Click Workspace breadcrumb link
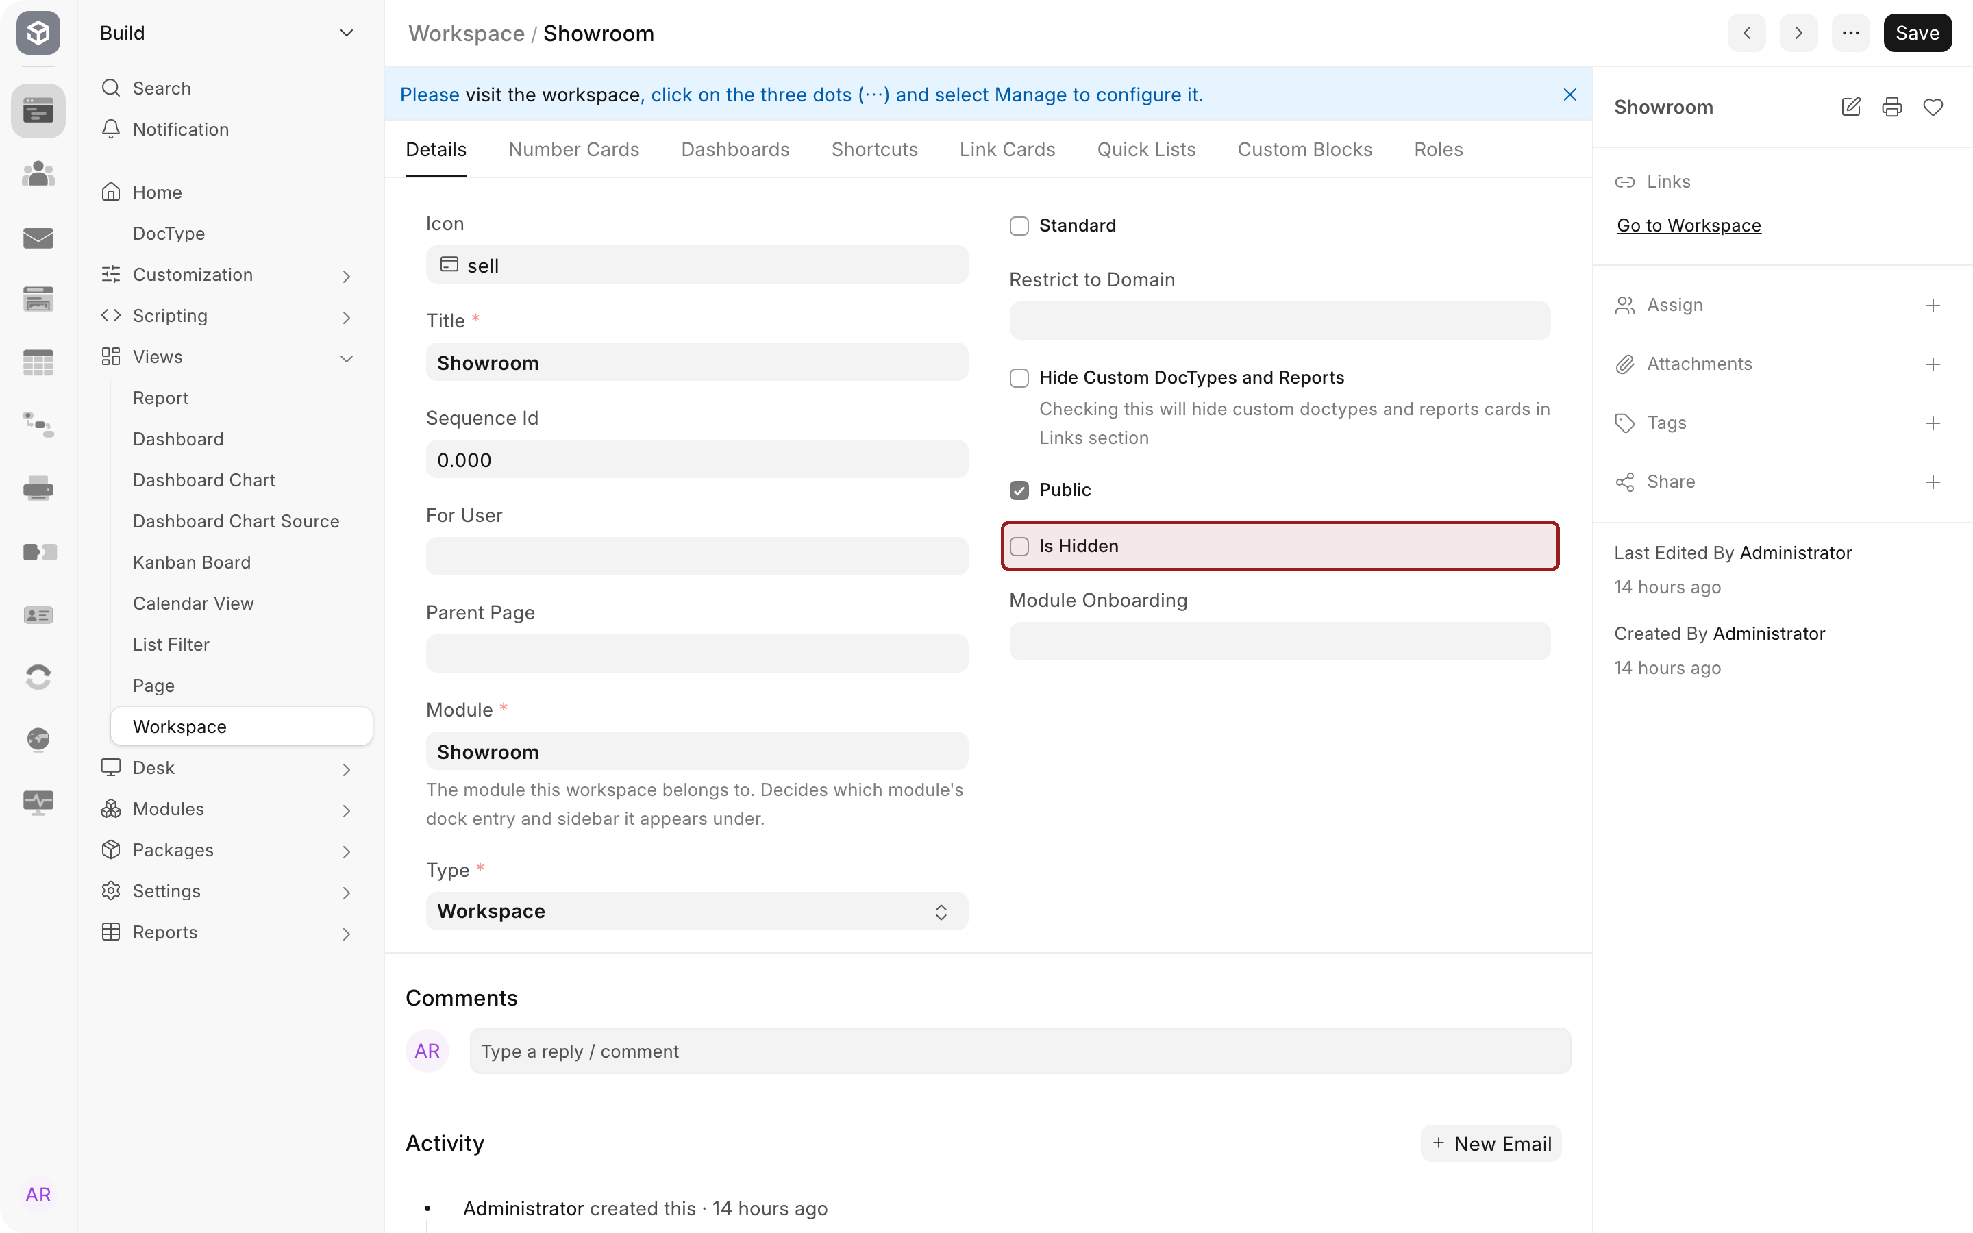This screenshot has width=1973, height=1233. click(467, 34)
